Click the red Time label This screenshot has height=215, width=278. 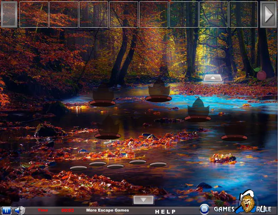coord(43,210)
